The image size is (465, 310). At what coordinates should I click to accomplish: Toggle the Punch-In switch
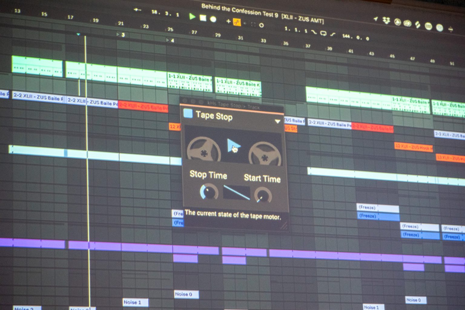pos(314,32)
